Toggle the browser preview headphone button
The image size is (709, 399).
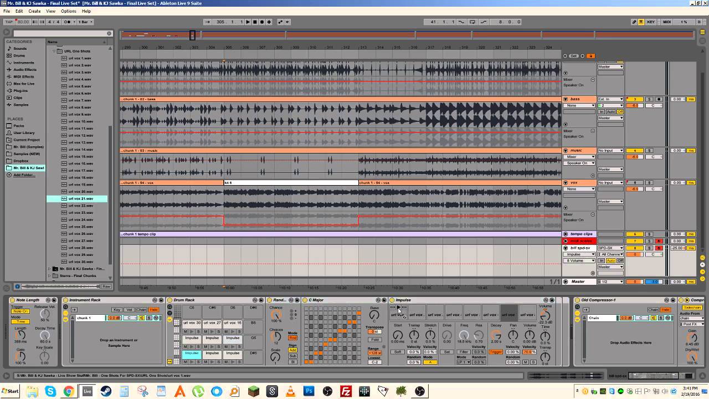click(17, 287)
